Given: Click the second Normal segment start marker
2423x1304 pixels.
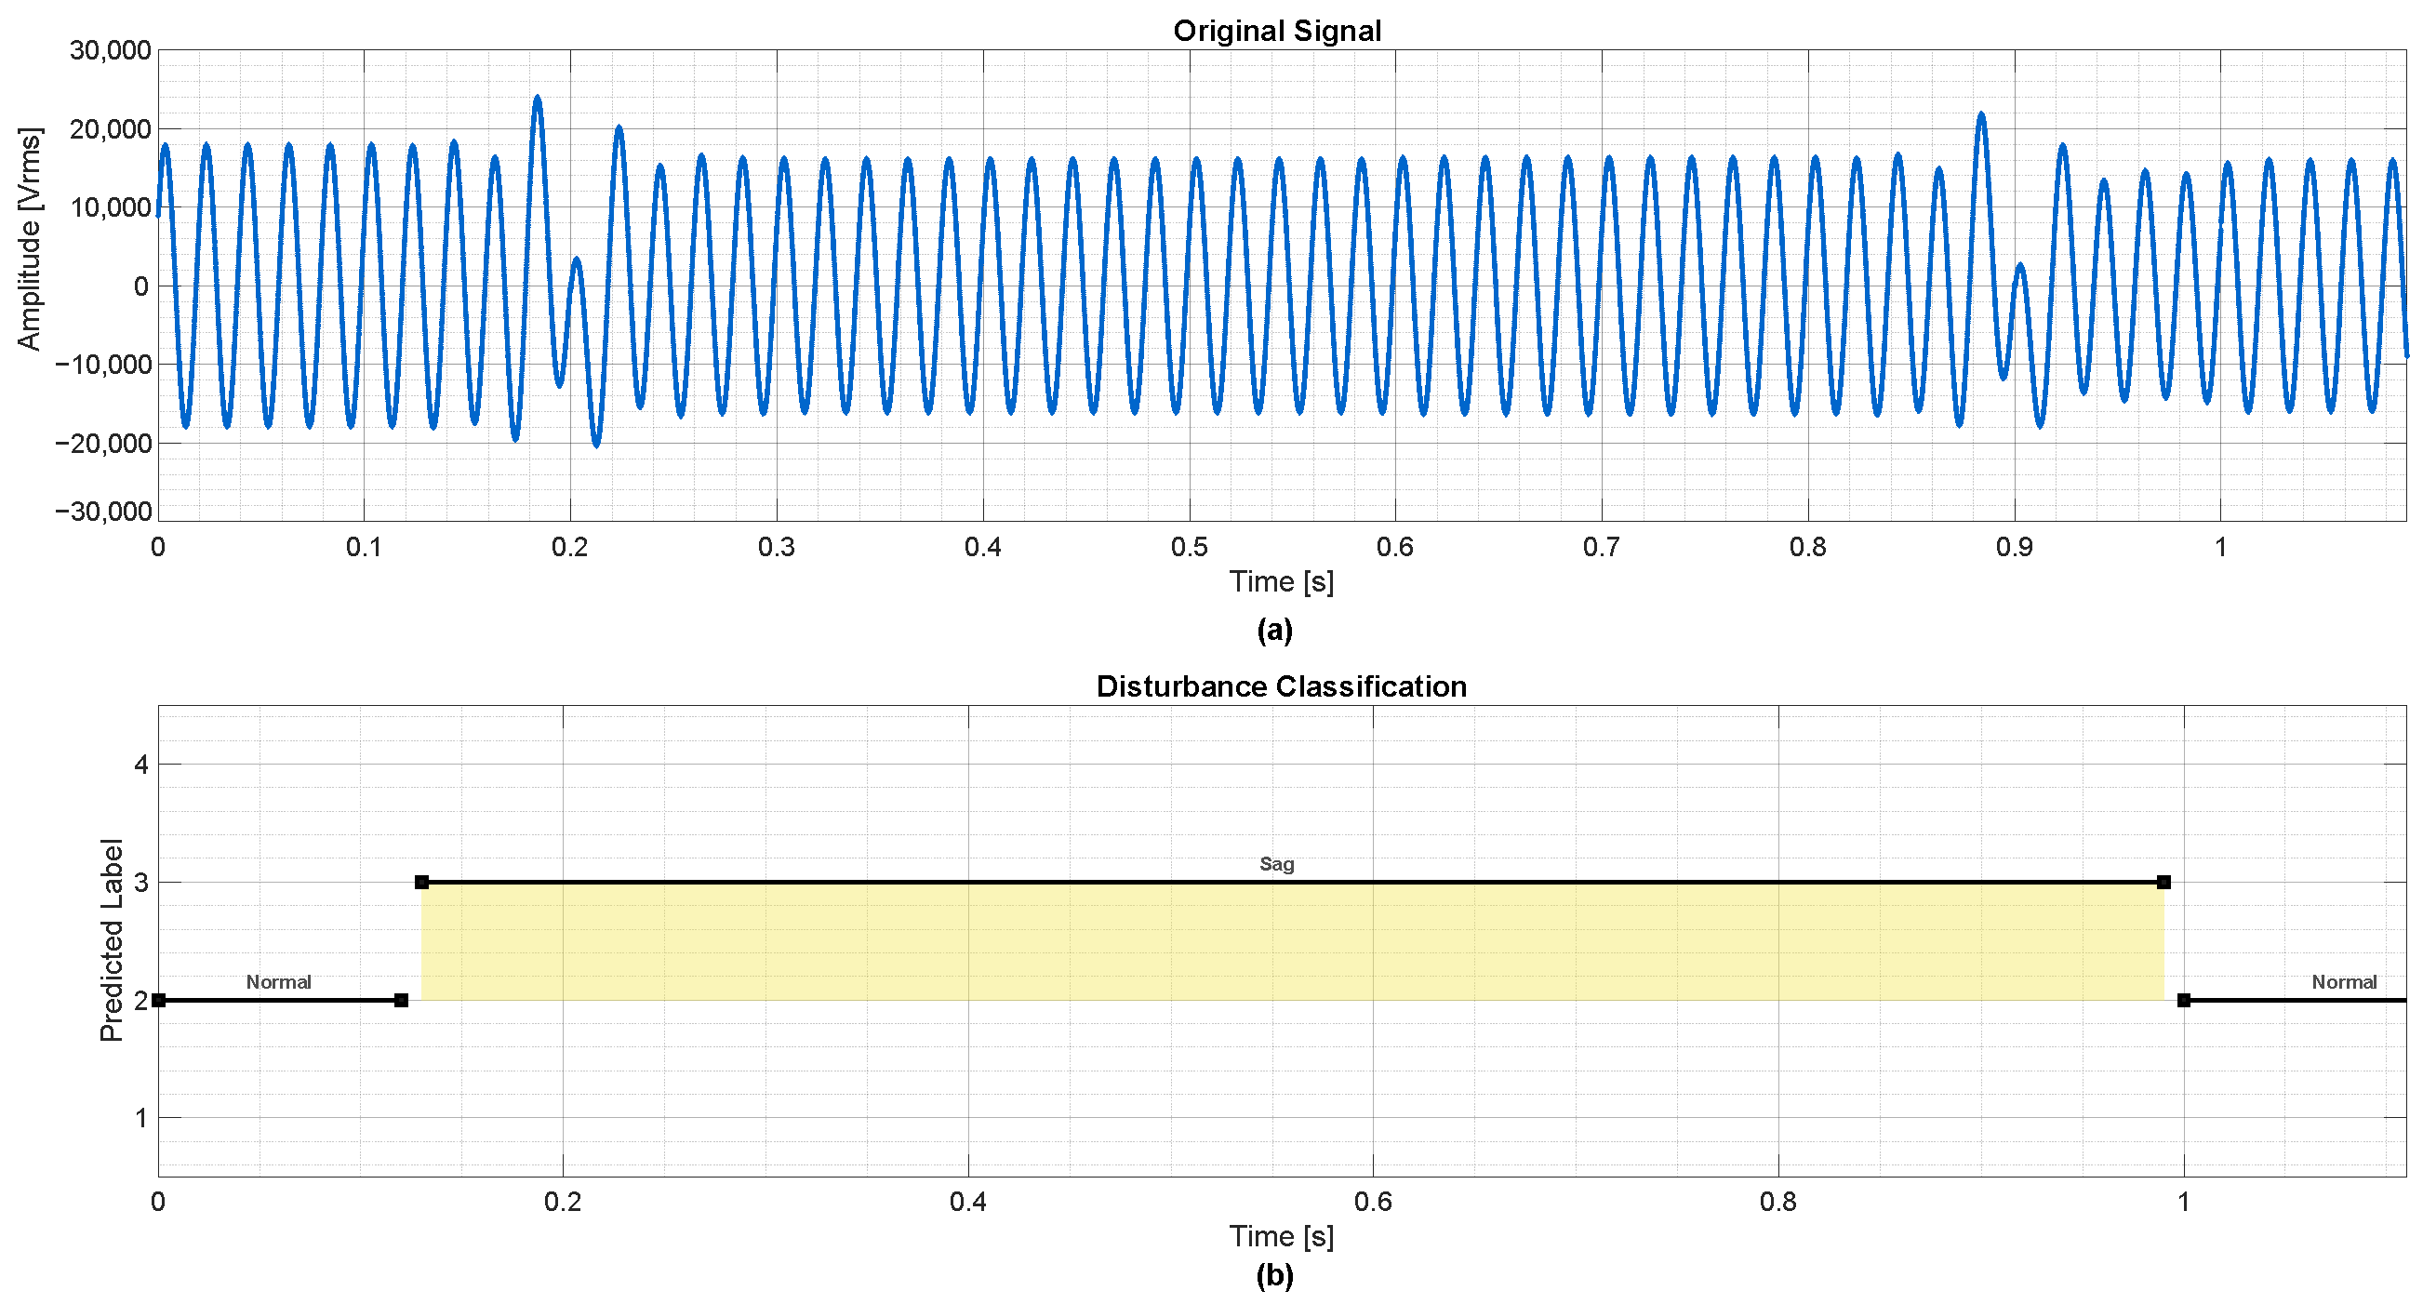Looking at the screenshot, I should pyautogui.click(x=2184, y=1000).
